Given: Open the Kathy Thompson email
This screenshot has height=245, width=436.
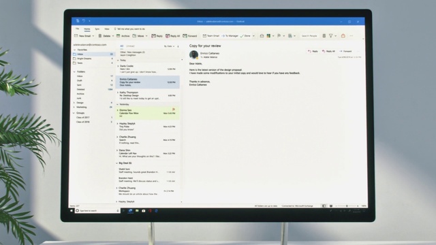Looking at the screenshot, I should pos(147,95).
